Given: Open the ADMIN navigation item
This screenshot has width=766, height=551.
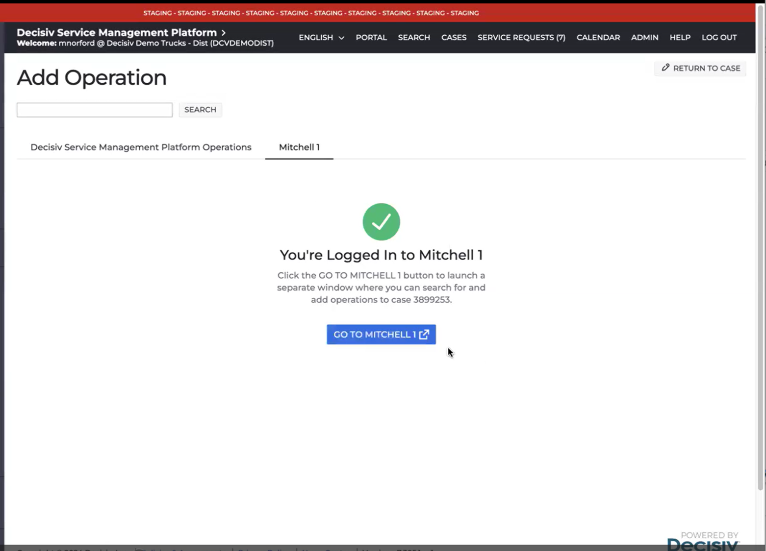Looking at the screenshot, I should [x=644, y=37].
